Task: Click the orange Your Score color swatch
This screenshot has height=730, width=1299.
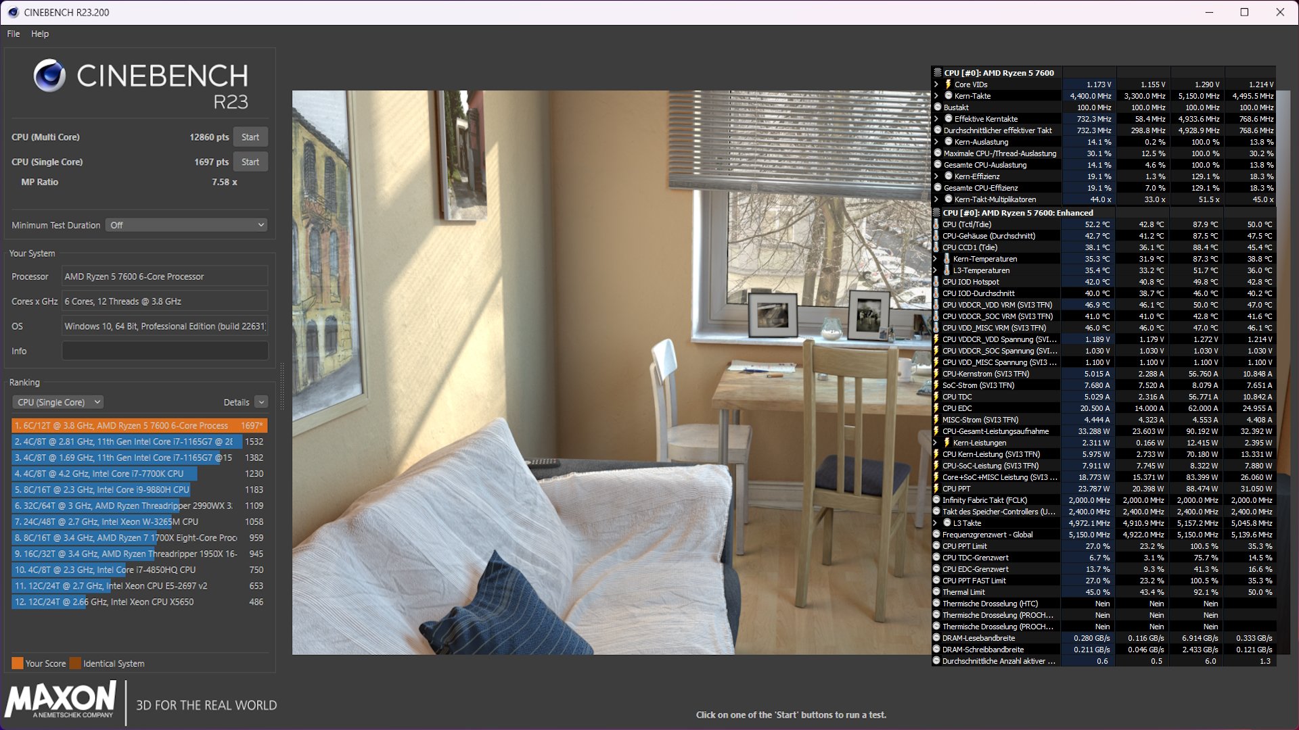Action: 18,663
